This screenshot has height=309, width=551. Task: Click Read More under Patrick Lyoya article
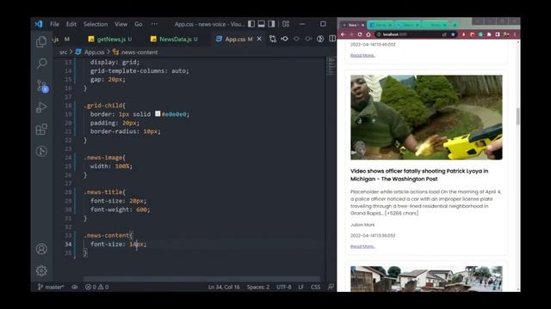tap(362, 246)
